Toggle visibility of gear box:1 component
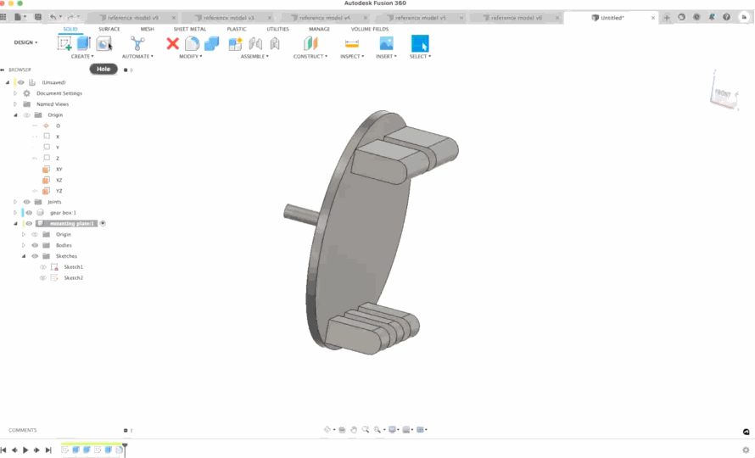 [29, 213]
